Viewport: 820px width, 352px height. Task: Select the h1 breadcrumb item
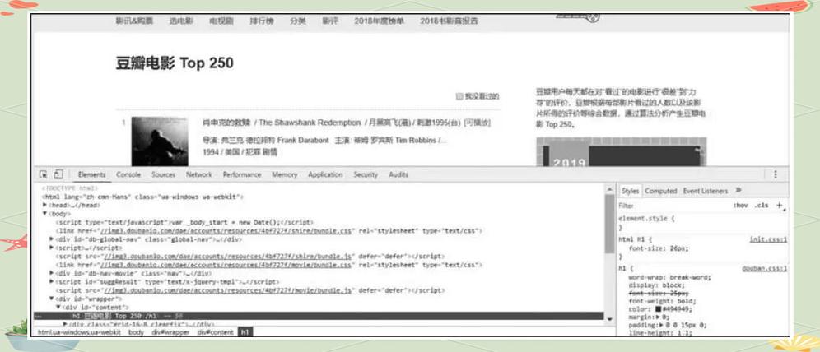[245, 332]
